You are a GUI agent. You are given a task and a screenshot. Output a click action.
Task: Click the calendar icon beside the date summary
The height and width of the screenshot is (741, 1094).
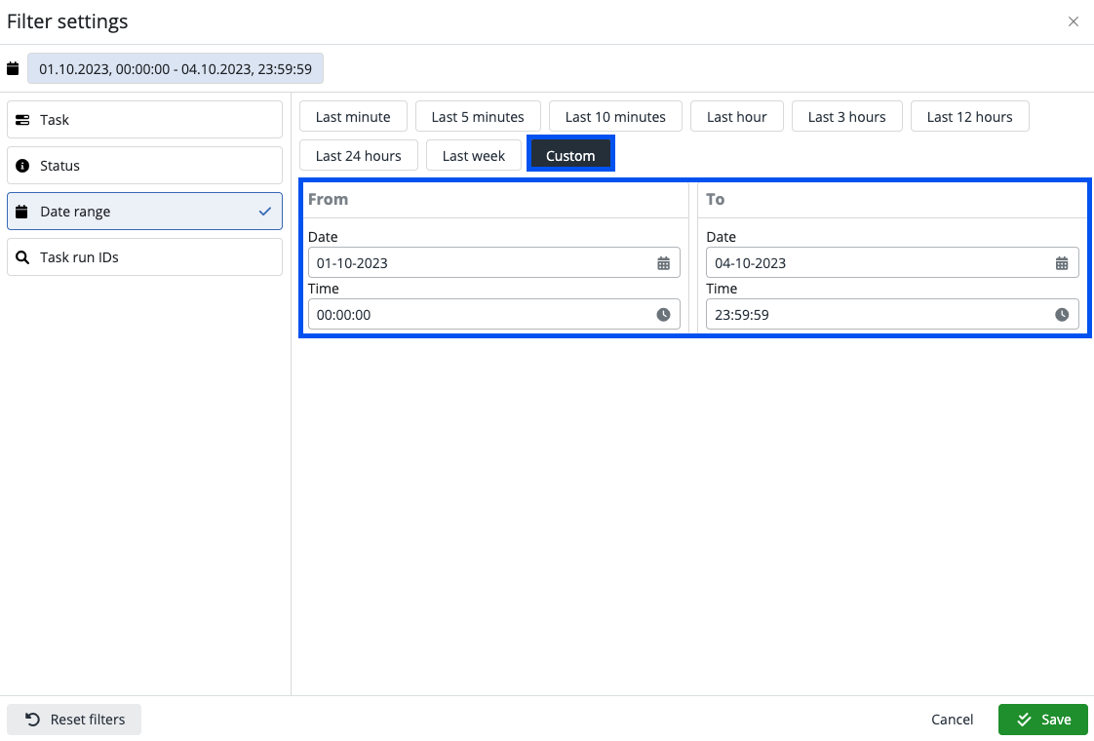13,68
